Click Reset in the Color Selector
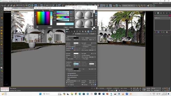This screenshot has width=171, height=96. click(x=50, y=27)
